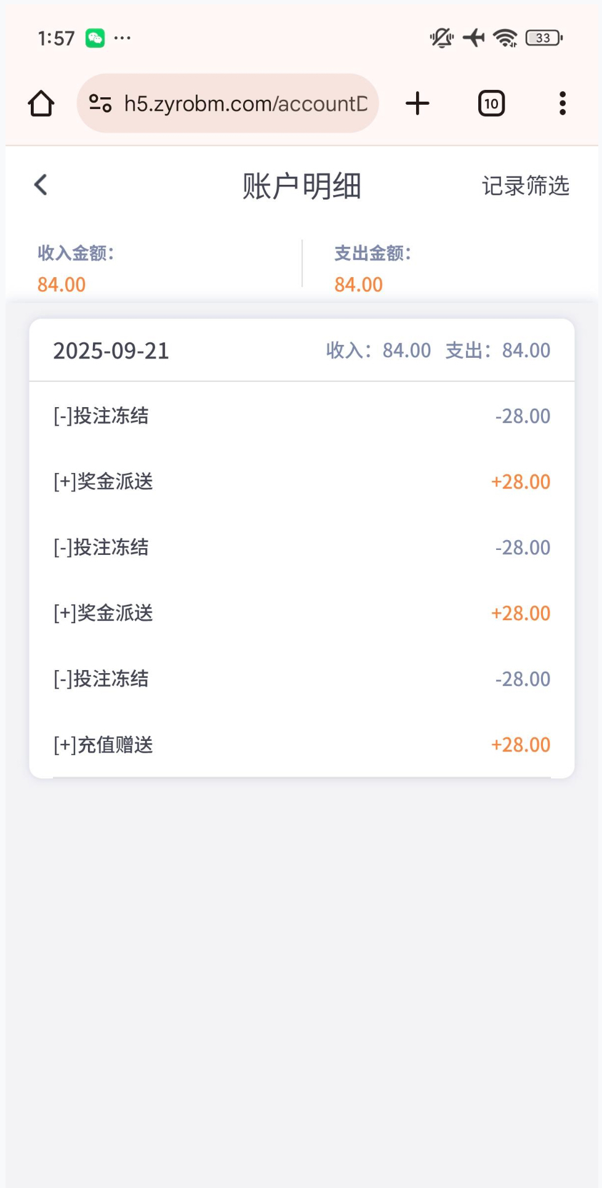Click the URL address field
Viewport: 602px width, 1188px height.
point(245,103)
